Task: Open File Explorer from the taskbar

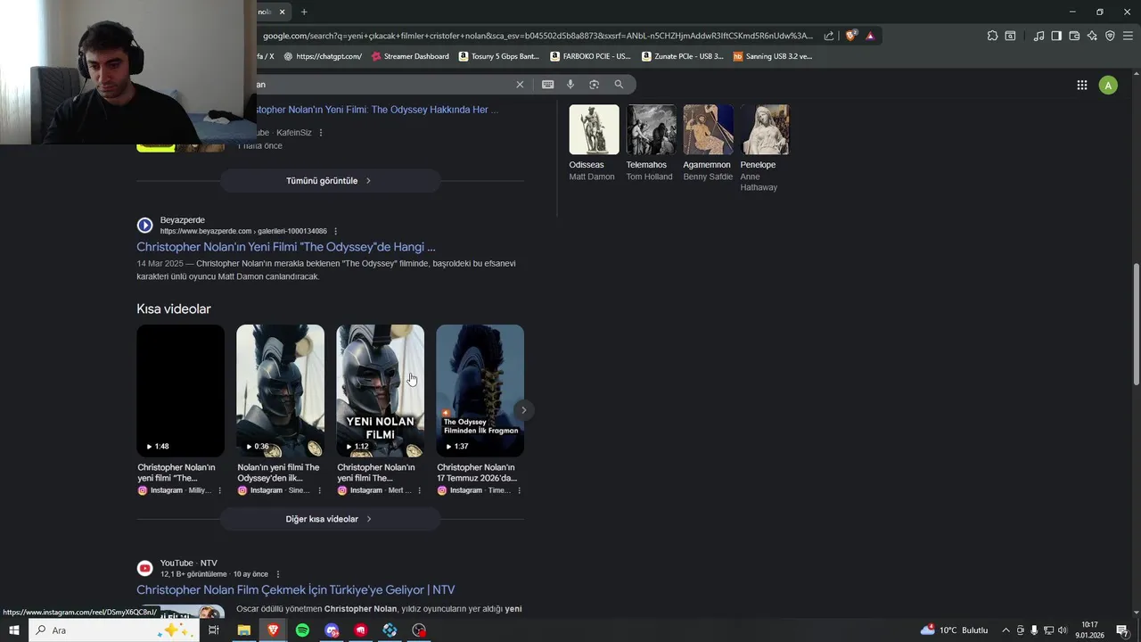Action: tap(243, 630)
